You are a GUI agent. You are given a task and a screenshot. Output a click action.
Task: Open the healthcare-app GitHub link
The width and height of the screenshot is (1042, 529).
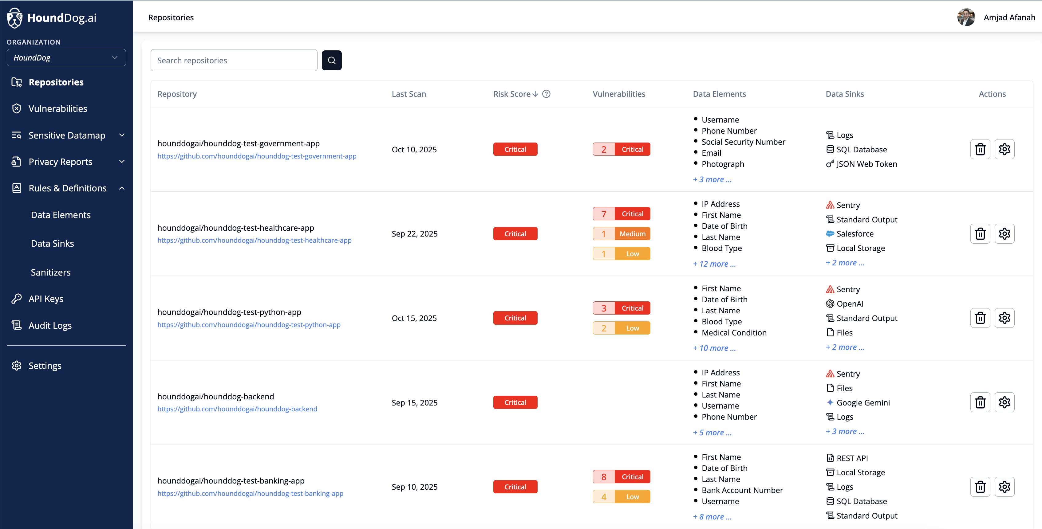coord(255,241)
